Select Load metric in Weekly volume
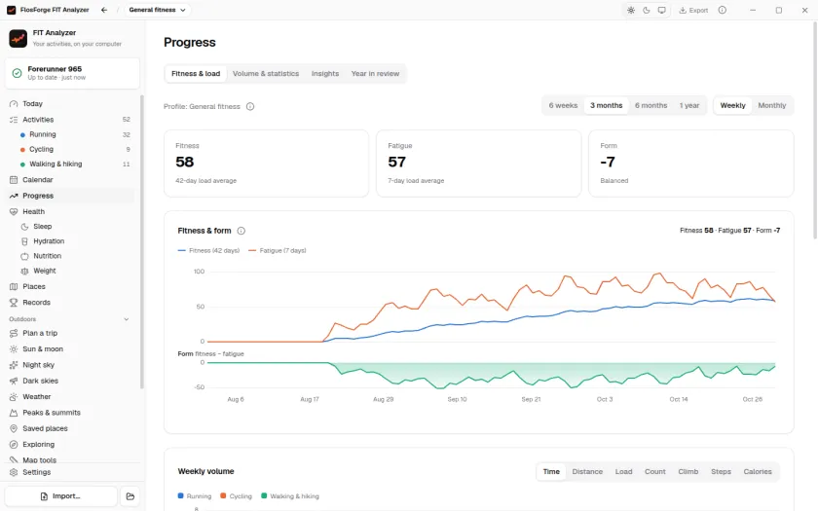Image resolution: width=818 pixels, height=511 pixels. pos(623,471)
